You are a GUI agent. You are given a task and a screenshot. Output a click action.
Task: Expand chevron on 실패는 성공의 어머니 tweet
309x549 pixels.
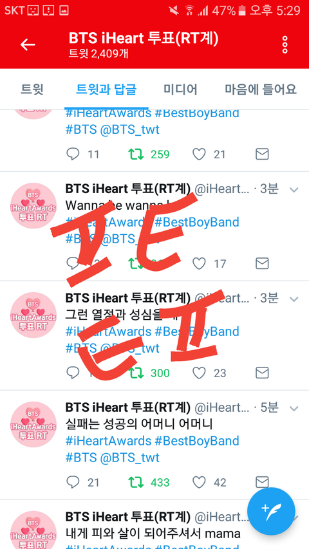click(294, 409)
